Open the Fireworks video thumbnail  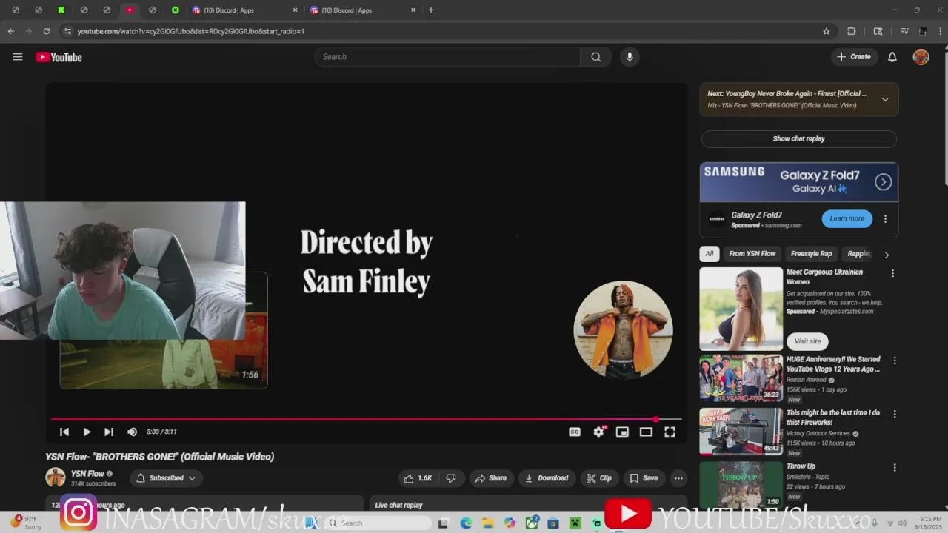point(741,431)
